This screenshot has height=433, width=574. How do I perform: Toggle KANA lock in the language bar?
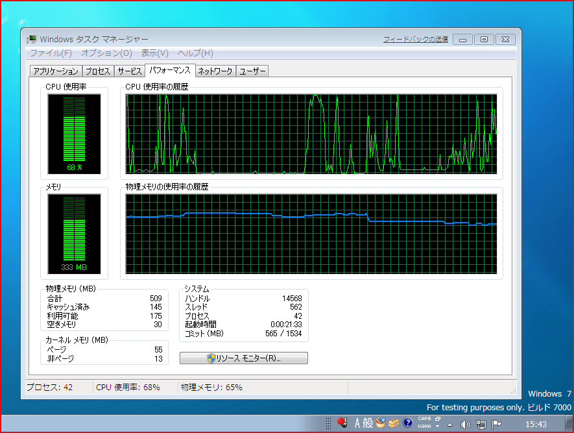coord(424,427)
